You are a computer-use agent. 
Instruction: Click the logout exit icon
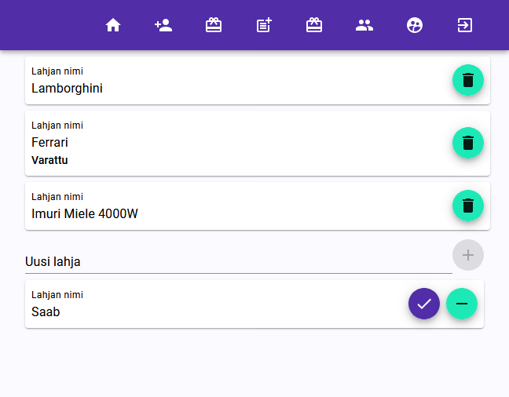tap(465, 25)
